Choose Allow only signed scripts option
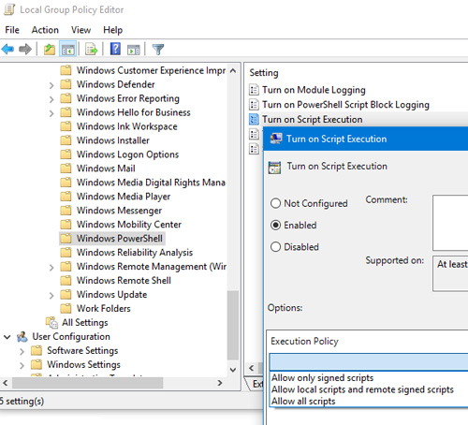The width and height of the screenshot is (468, 425). point(322,377)
